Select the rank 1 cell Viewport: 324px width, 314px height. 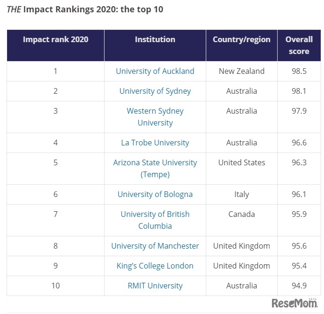(56, 71)
